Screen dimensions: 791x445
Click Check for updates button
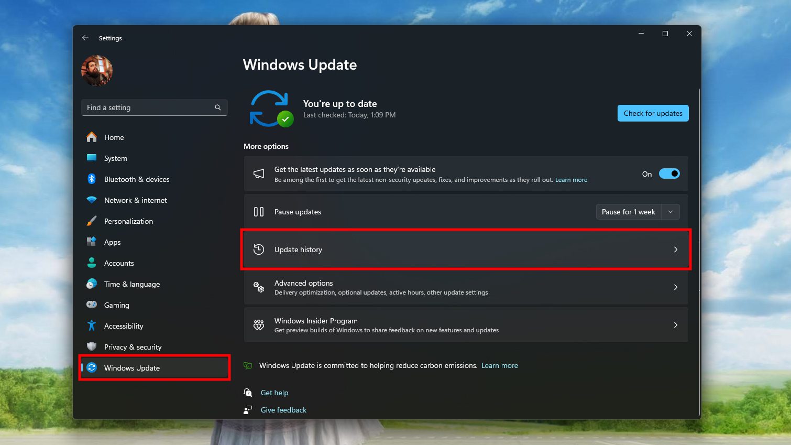click(x=653, y=113)
